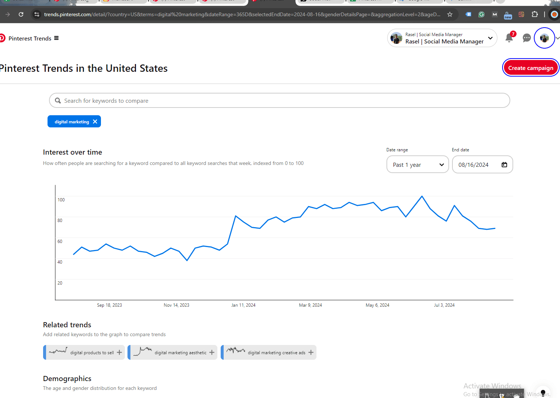
Task: Click plus on digital marketing creative ads
Action: click(311, 352)
